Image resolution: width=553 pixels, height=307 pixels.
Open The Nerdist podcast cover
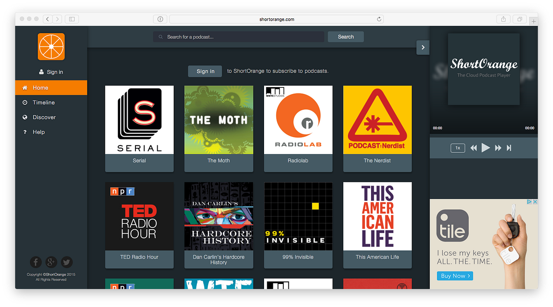(x=377, y=120)
